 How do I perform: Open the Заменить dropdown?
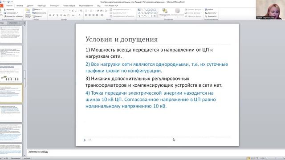click(x=211, y=13)
